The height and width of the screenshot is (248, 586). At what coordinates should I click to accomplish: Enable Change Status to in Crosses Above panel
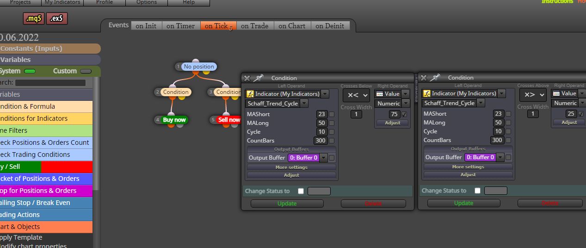tap(478, 191)
